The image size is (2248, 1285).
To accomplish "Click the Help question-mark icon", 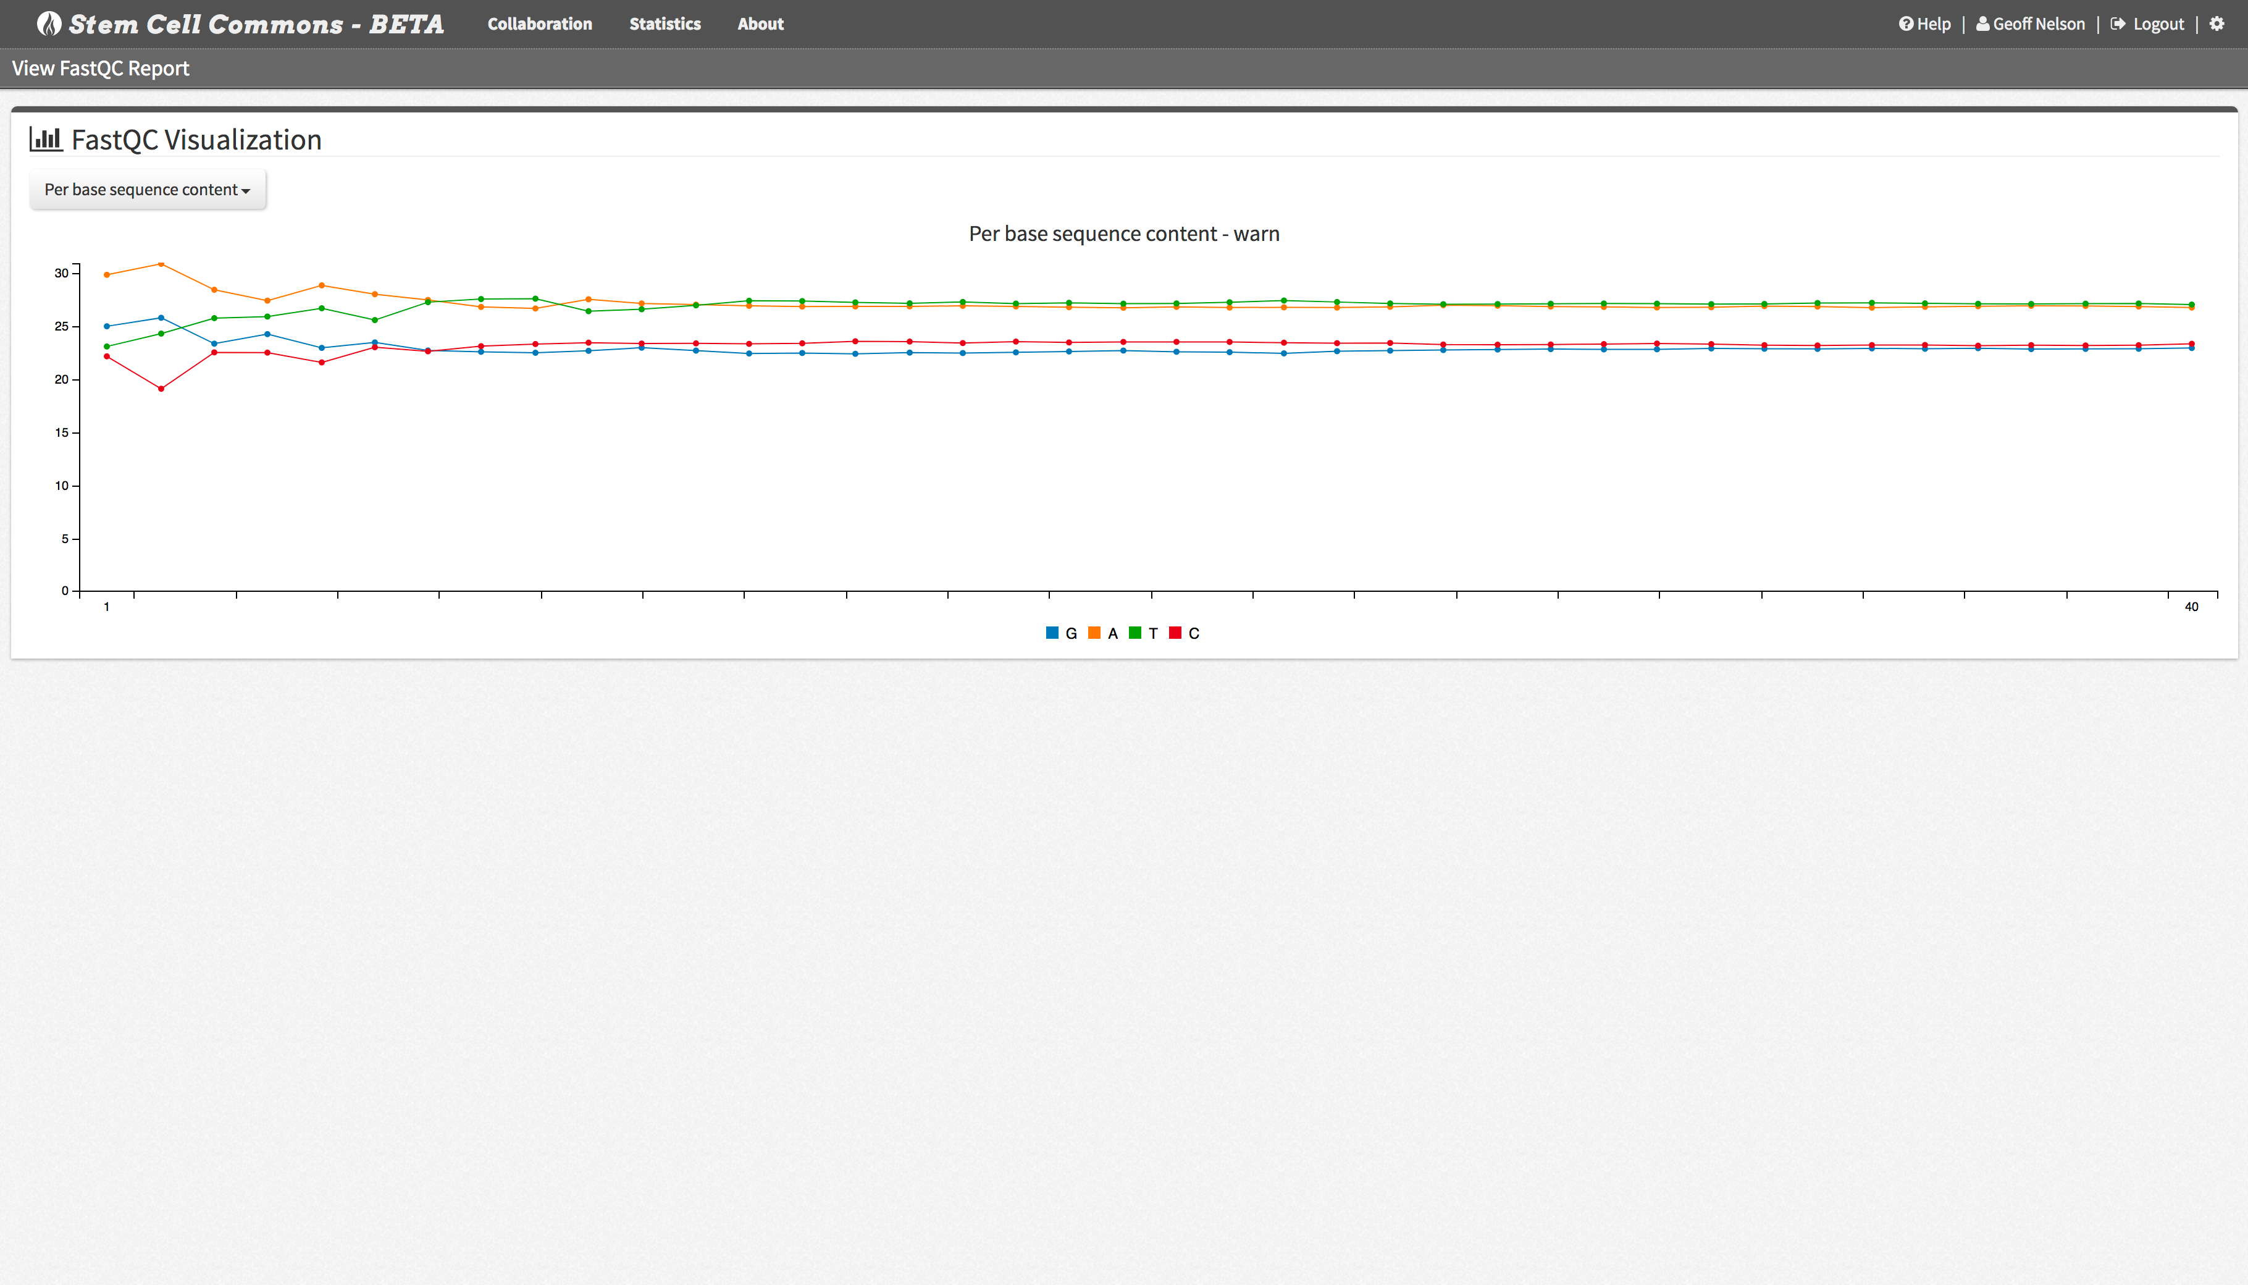I will 1906,24.
